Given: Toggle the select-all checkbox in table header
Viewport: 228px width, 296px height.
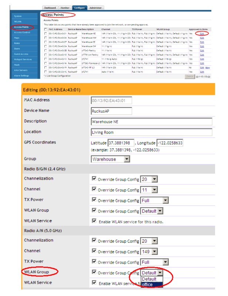Looking at the screenshot, I should pyautogui.click(x=46, y=29).
